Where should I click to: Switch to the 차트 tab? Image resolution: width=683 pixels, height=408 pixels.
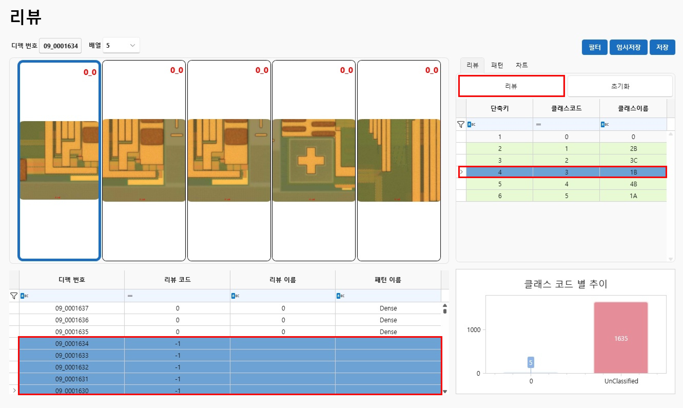point(521,65)
